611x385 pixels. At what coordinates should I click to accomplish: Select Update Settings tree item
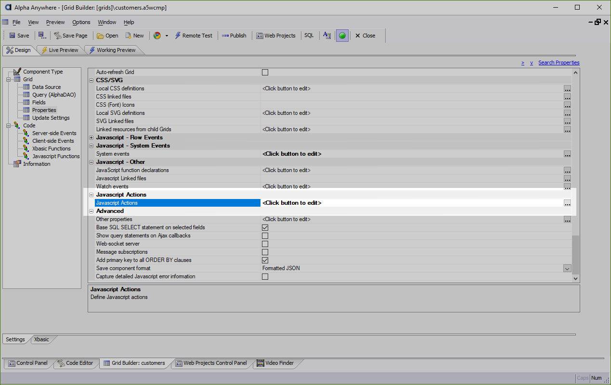[51, 118]
